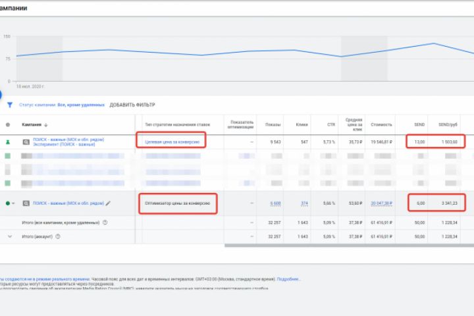
Task: Sort by the CTR column header
Action: point(331,124)
